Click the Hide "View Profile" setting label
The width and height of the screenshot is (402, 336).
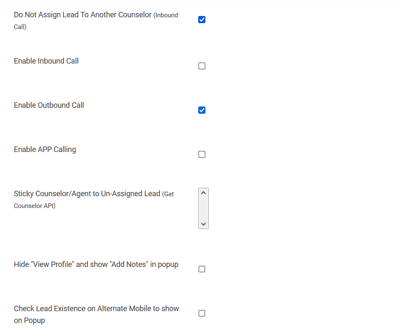tap(96, 264)
